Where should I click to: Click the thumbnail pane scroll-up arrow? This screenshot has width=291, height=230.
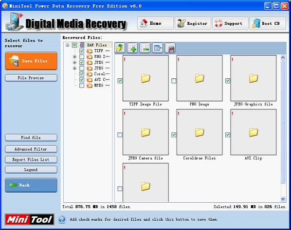pos(283,57)
